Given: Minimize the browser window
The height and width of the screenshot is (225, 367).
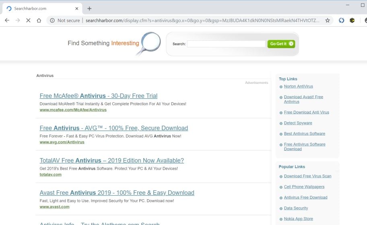Looking at the screenshot, I should (x=348, y=5).
